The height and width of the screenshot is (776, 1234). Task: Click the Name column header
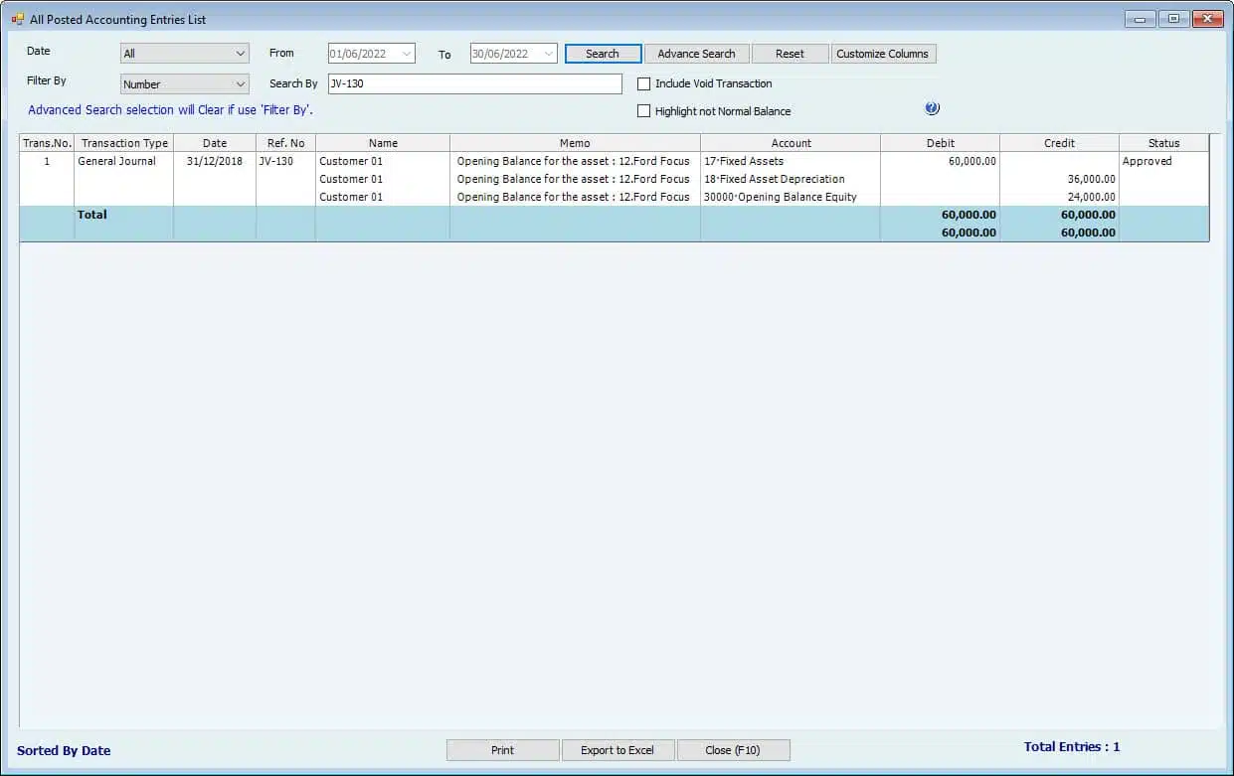383,143
